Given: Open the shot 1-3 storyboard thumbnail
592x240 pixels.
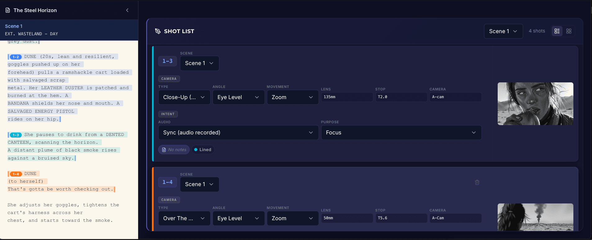Looking at the screenshot, I should [x=535, y=104].
